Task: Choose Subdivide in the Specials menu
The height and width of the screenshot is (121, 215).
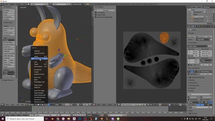Action: (x=37, y=51)
